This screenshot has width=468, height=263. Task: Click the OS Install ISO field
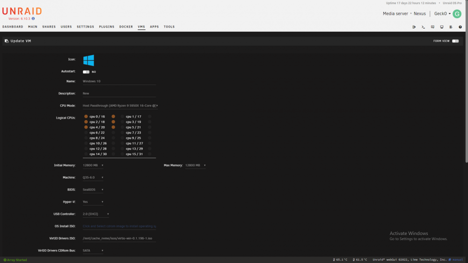coord(119,227)
